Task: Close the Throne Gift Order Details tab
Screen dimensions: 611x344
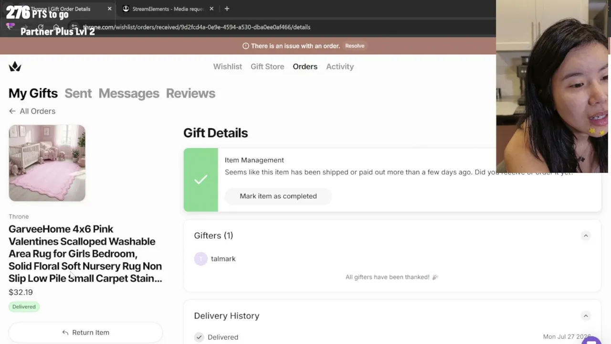Action: tap(109, 9)
